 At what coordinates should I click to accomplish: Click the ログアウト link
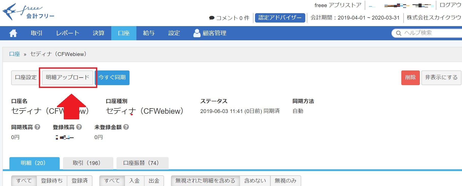click(451, 5)
